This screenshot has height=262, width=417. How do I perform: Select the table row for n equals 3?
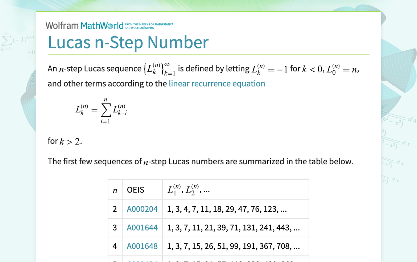point(208,228)
